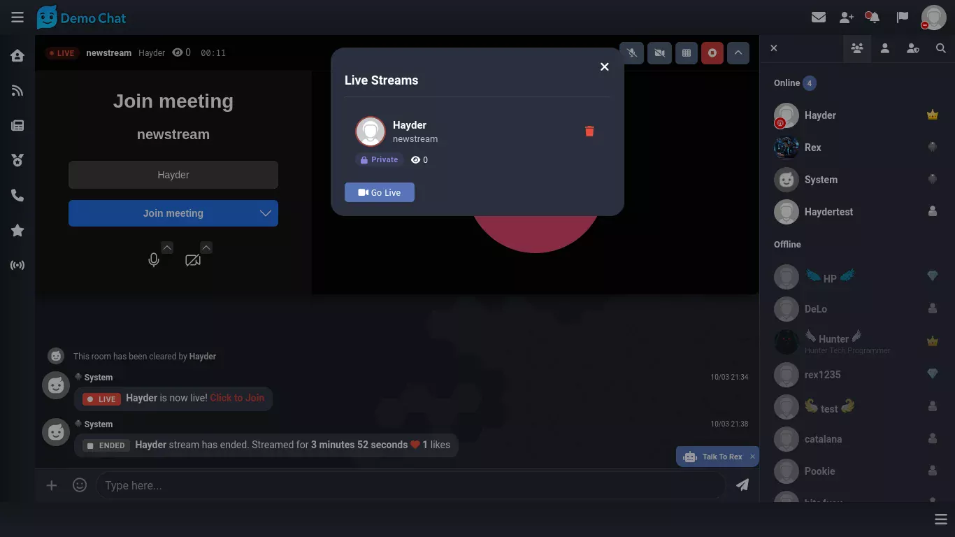This screenshot has height=537, width=955.
Task: Stop the stream with the red record button
Action: point(712,53)
